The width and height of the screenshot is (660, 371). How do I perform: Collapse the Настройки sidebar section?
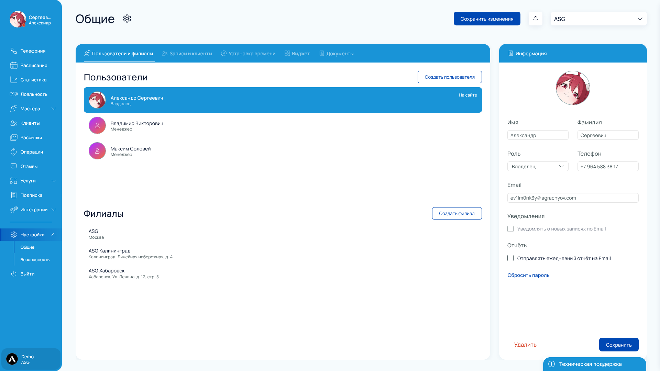click(x=54, y=235)
